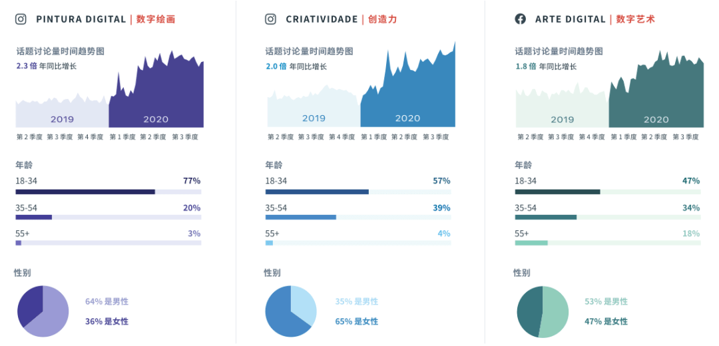719x346 pixels.
Task: Click the 20% value in Pintura Digital
Action: coord(192,208)
